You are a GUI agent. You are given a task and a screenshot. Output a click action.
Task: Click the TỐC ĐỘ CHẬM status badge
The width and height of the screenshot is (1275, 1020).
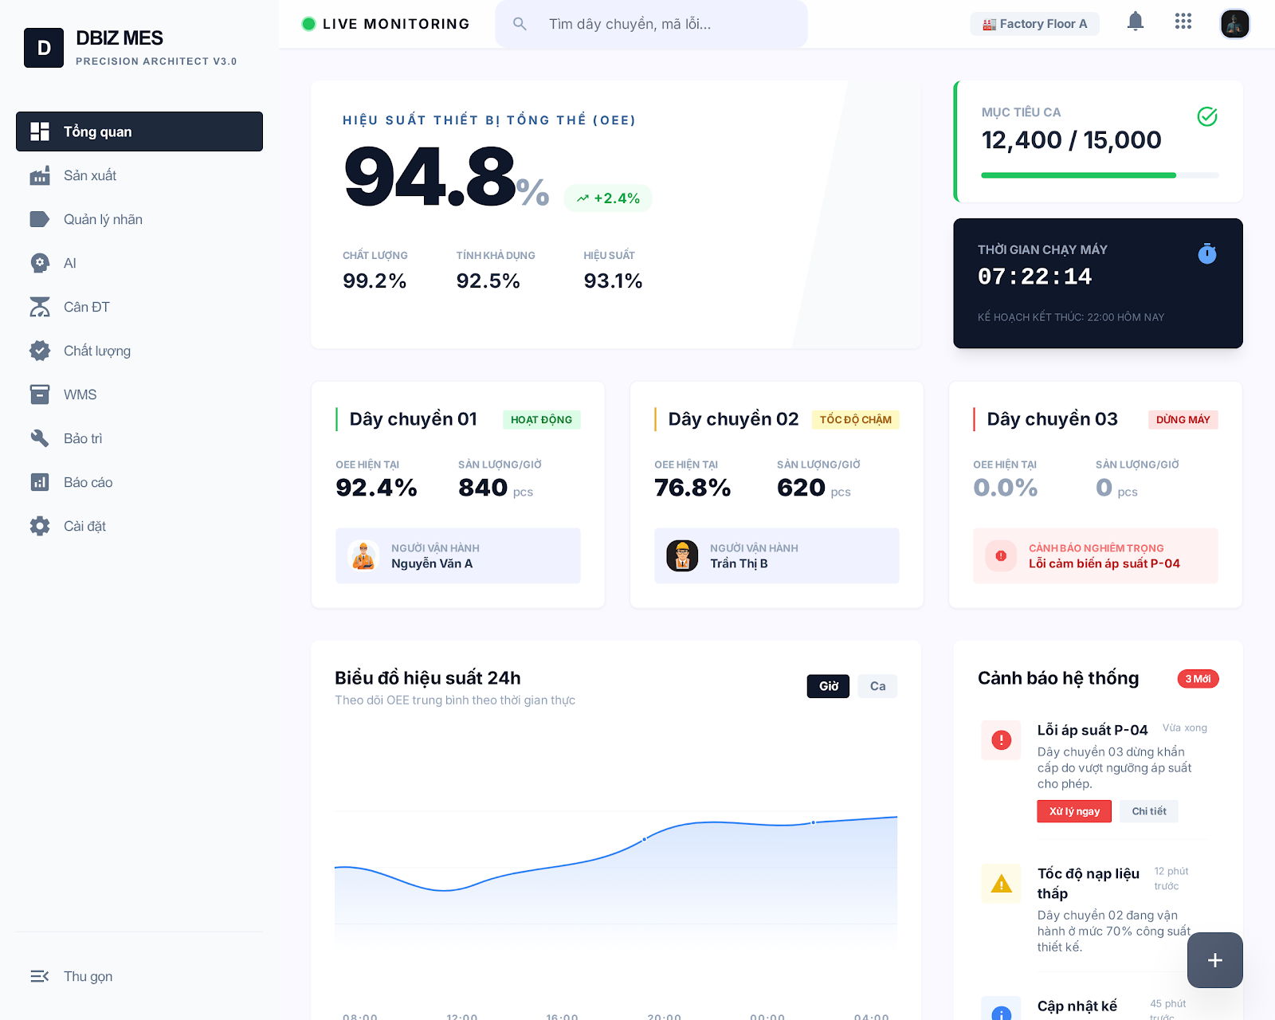(855, 420)
